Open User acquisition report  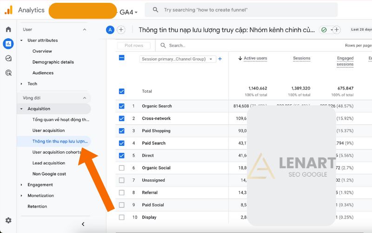48,130
